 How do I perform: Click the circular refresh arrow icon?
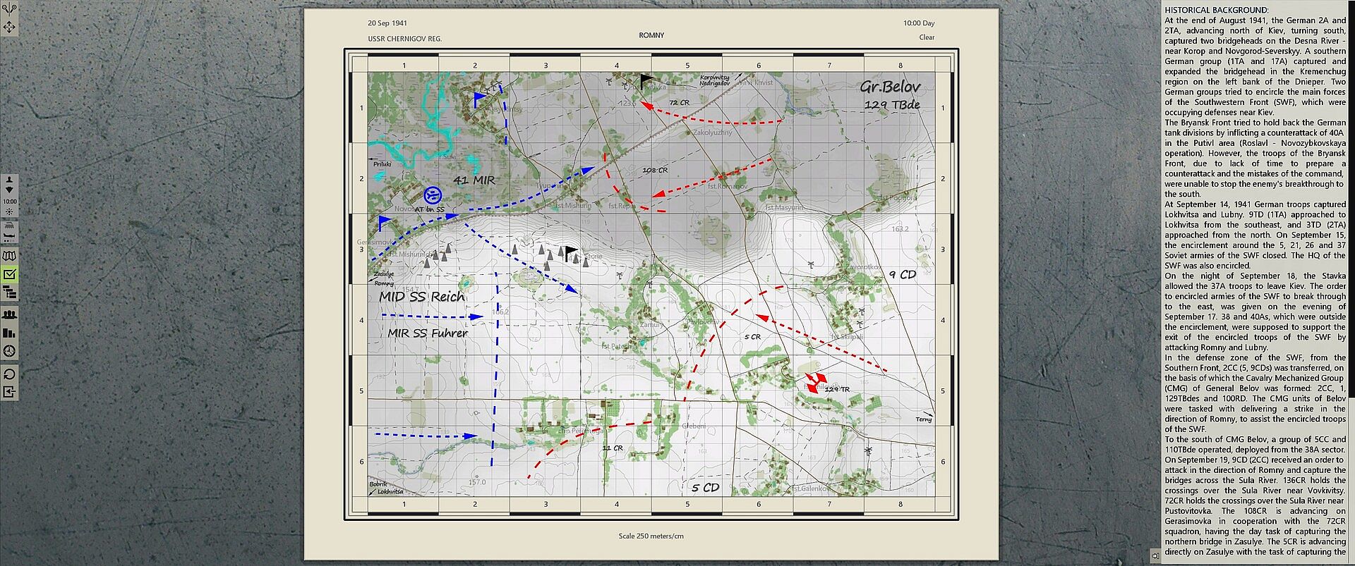tap(9, 374)
